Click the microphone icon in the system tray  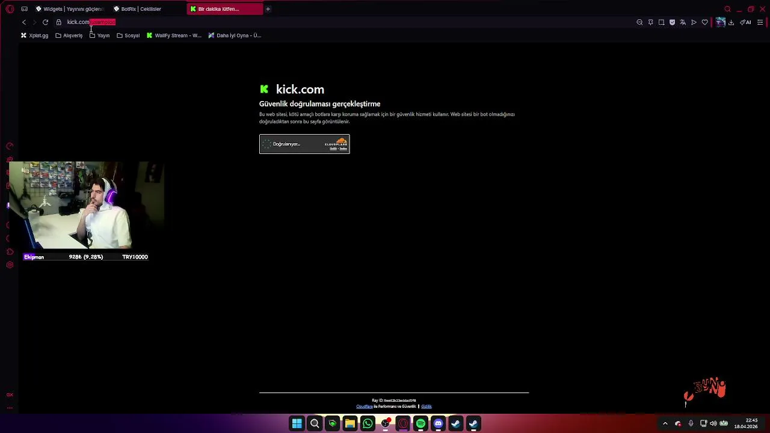(691, 424)
